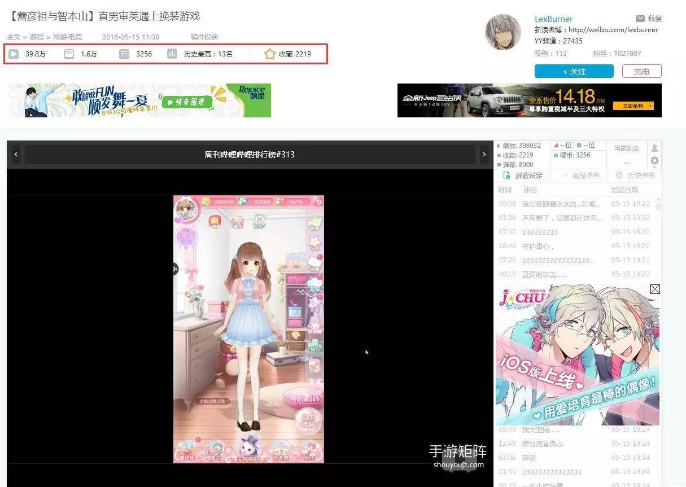Viewport: 686px width, 487px height.
Task: Click the danmaku count icon beside 1.6万
Action: point(69,54)
